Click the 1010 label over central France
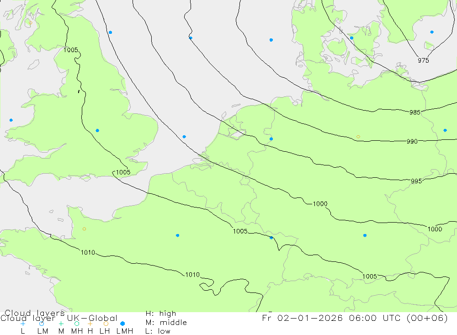This screenshot has height=335, width=457. (193, 275)
